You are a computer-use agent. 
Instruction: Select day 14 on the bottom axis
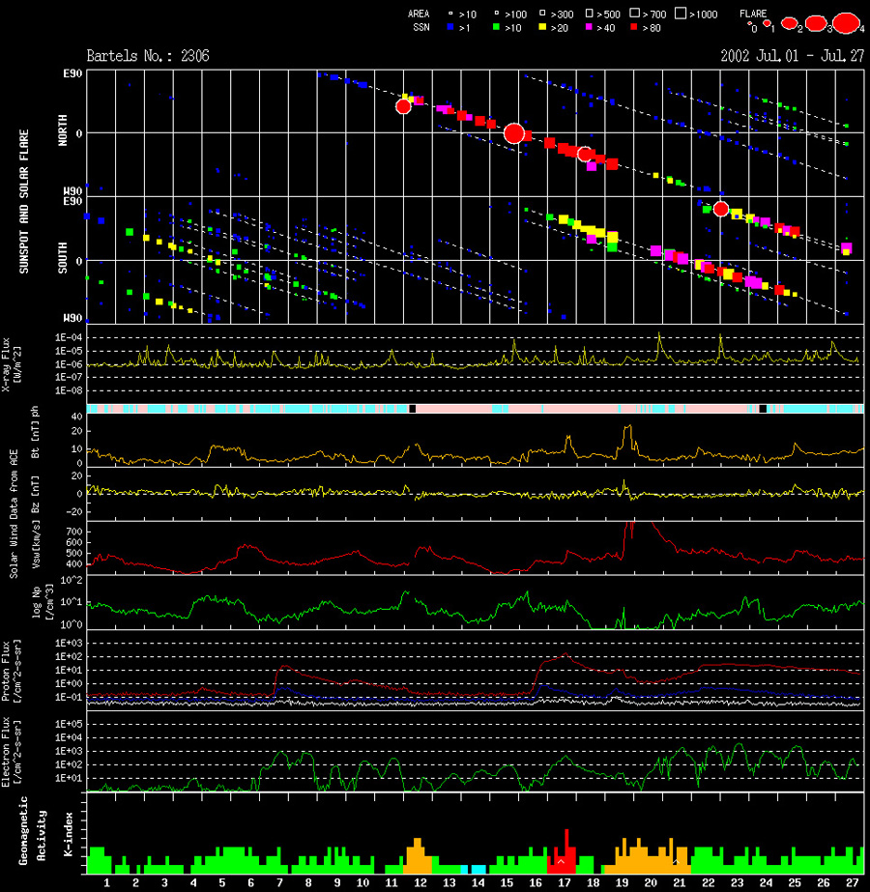point(478,883)
